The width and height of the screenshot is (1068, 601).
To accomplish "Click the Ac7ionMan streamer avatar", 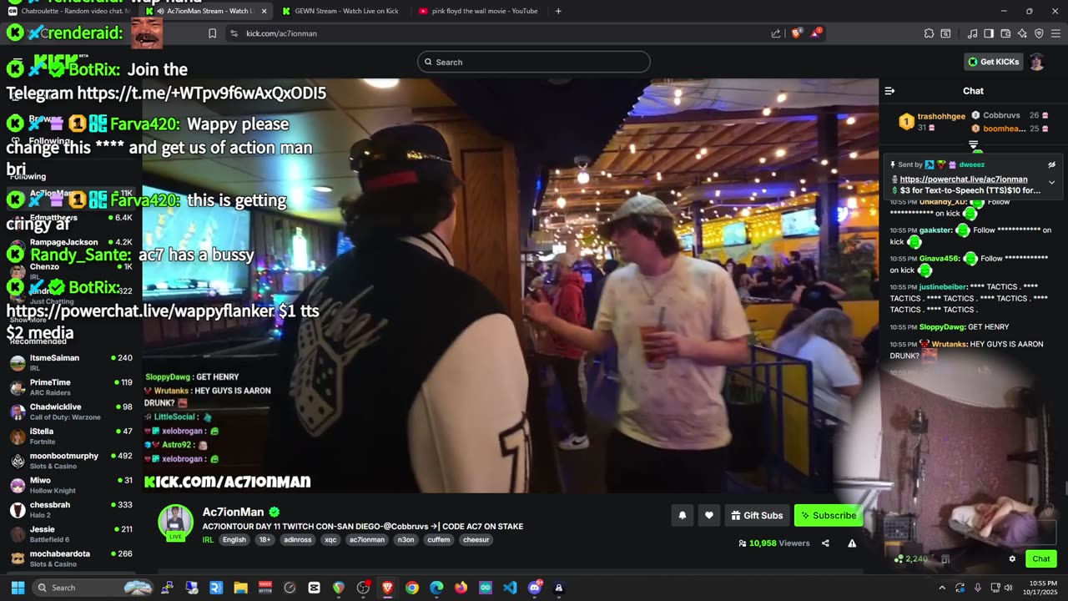I will pos(175,522).
